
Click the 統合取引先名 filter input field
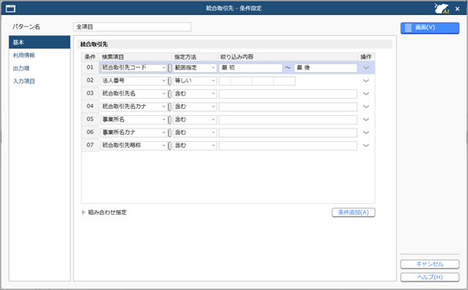[288, 94]
